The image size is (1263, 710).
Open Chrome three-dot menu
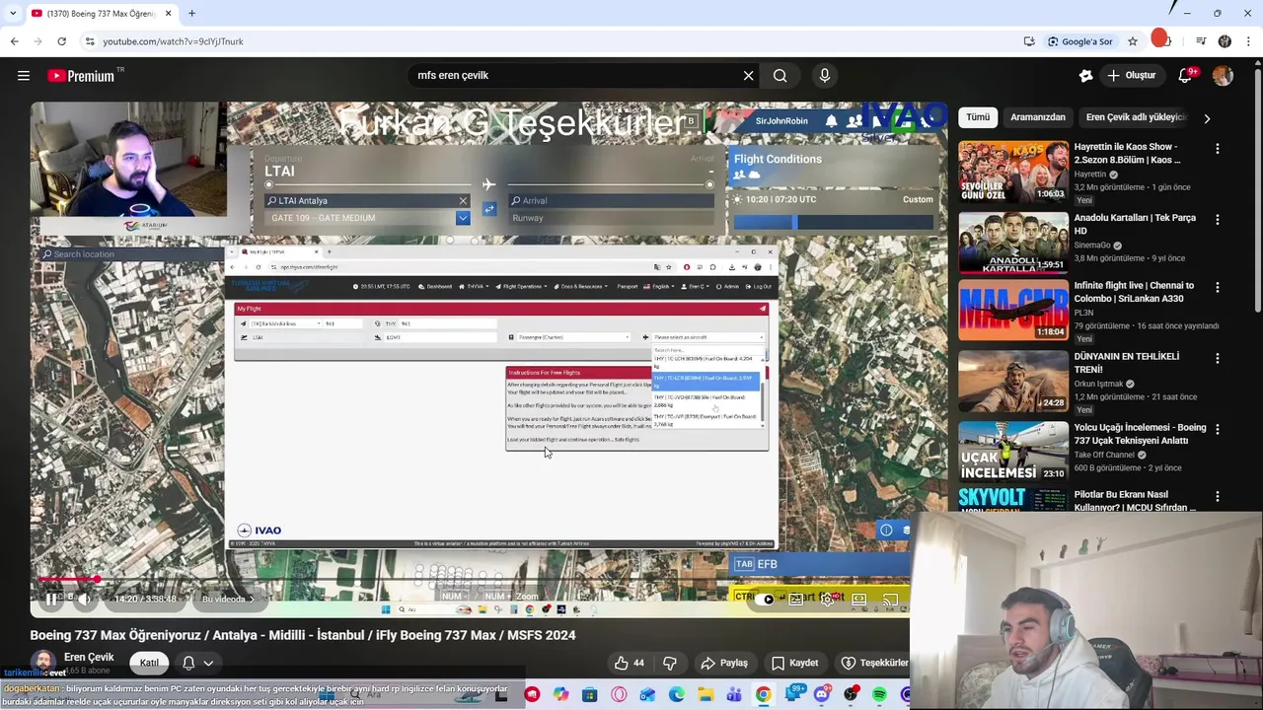click(1249, 41)
